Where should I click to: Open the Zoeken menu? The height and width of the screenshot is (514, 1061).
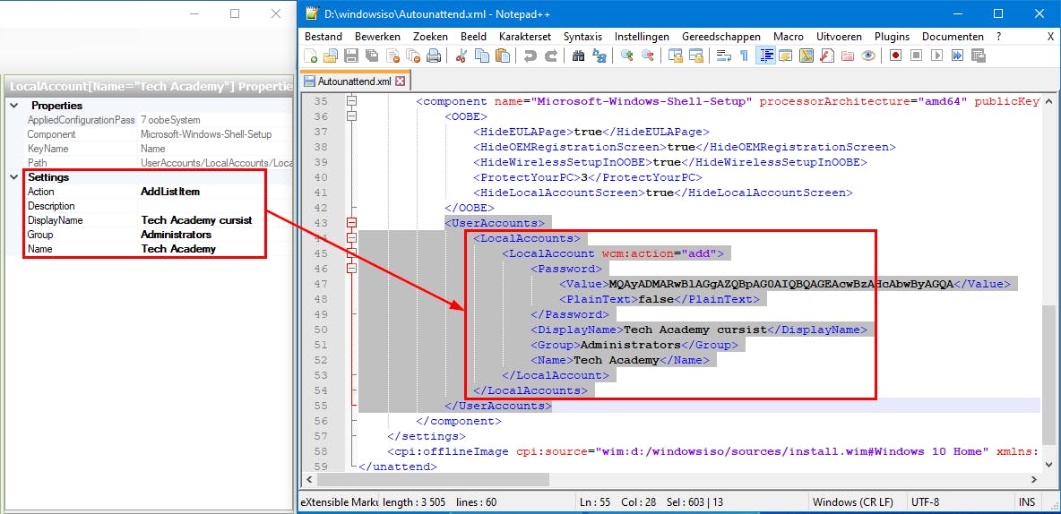(430, 37)
